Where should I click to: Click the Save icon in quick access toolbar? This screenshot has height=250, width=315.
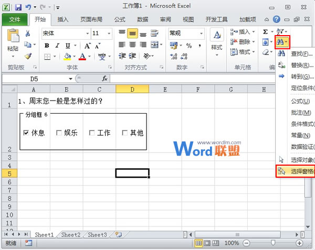18,8
